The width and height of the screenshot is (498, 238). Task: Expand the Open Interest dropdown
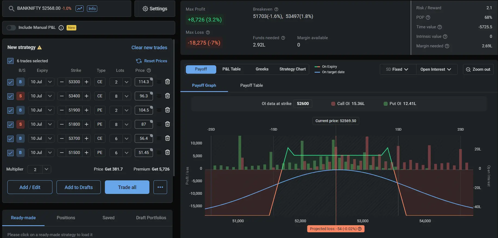tap(436, 69)
